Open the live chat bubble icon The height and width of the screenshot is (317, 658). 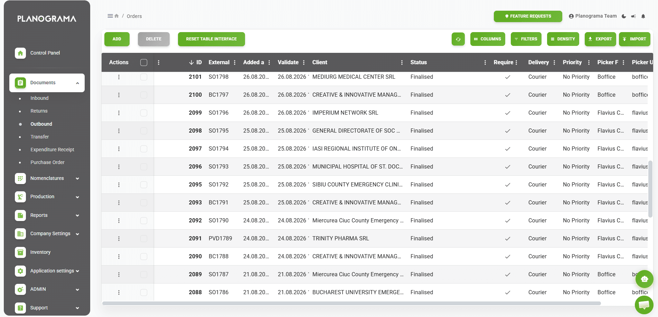(644, 305)
